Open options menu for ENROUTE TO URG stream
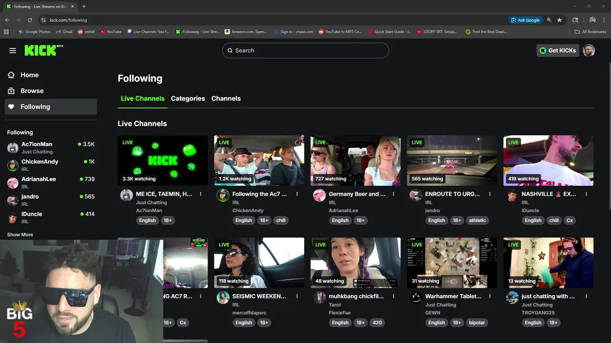611x343 pixels. (x=490, y=194)
